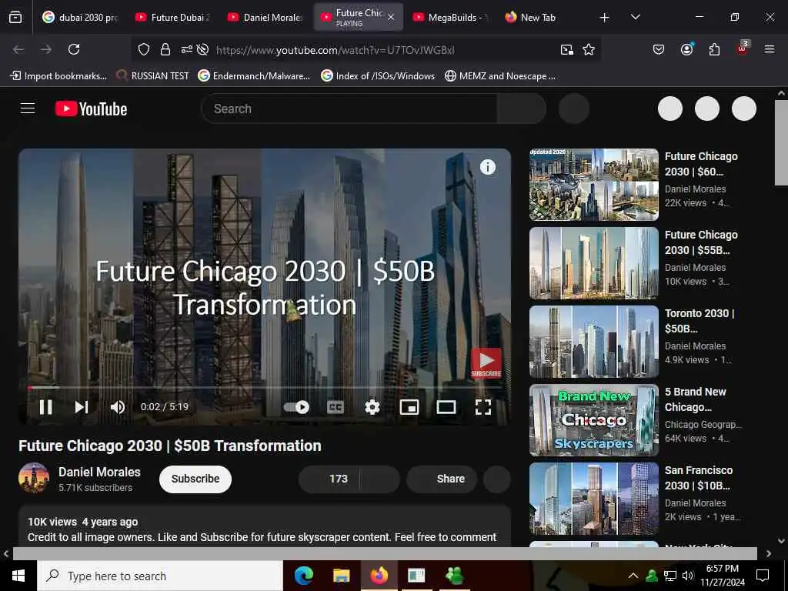The height and width of the screenshot is (591, 788).
Task: Open RUSSIAN TEST bookmark
Action: 153,76
